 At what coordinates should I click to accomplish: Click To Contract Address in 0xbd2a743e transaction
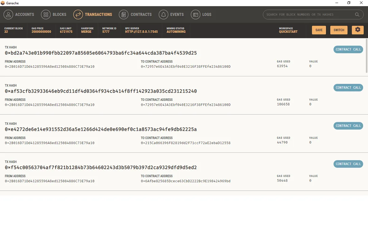click(x=186, y=66)
